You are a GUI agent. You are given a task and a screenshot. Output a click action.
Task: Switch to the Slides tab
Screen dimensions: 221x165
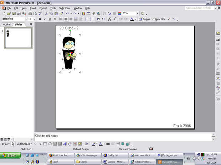[x=19, y=24]
